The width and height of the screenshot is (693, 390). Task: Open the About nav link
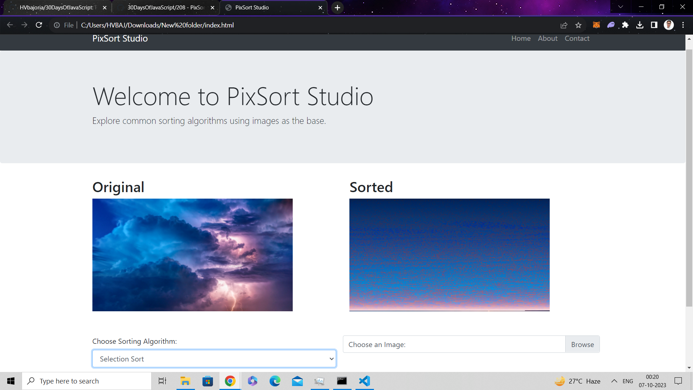(x=548, y=38)
